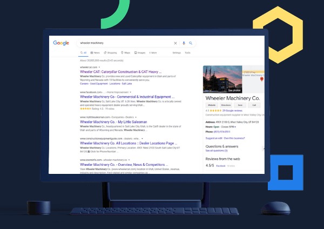Open the Settings menu under the search bar
The width and height of the screenshot is (324, 229).
click(177, 53)
